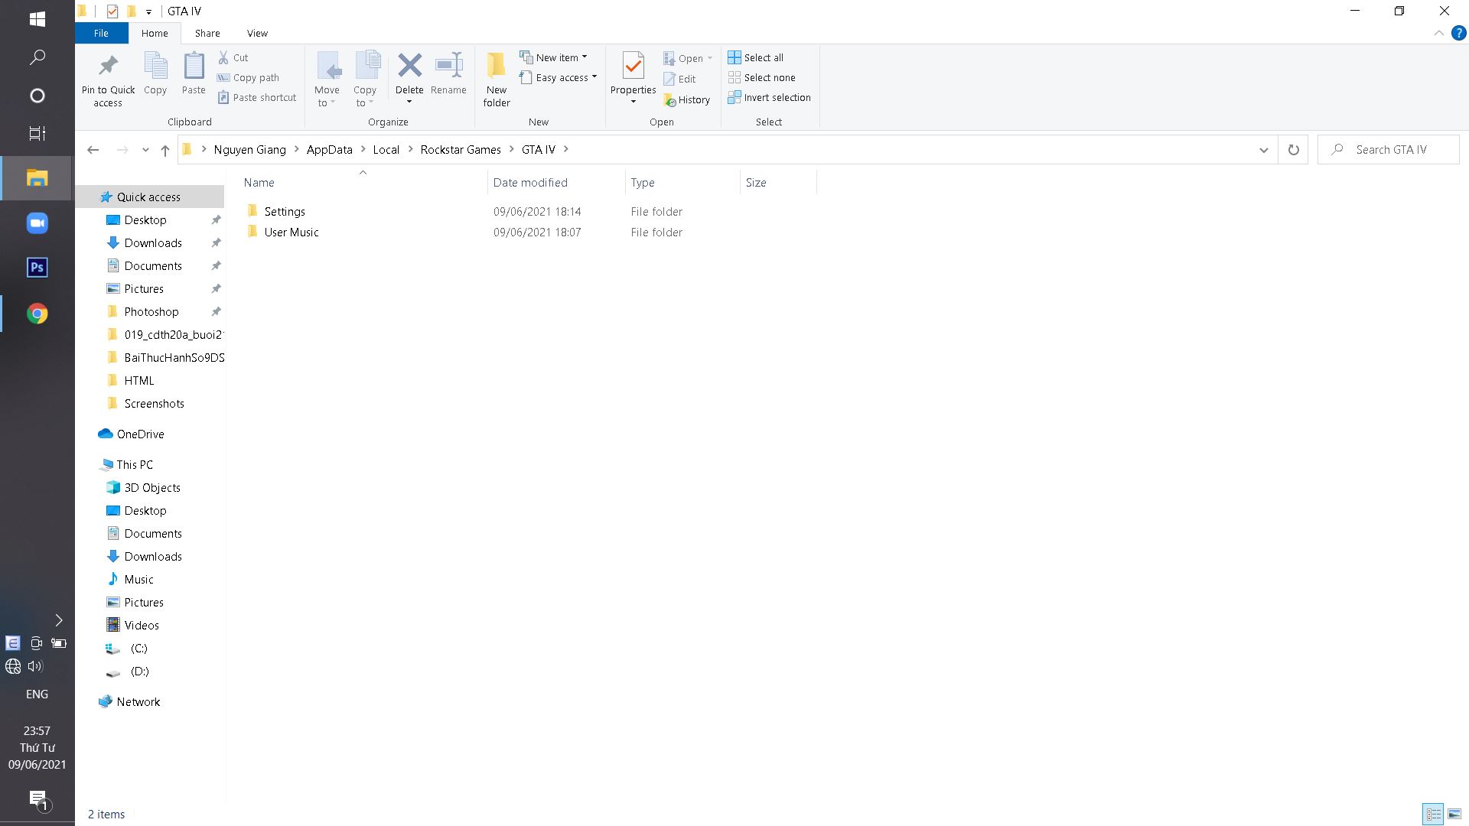Click the Rename icon
Screen dimensions: 1469x826
(x=448, y=66)
